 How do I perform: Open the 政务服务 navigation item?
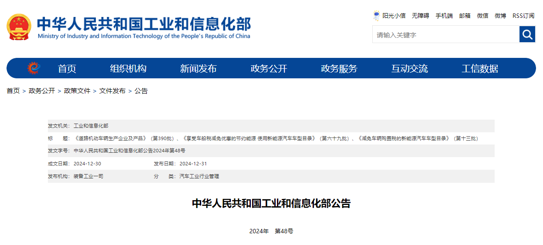coord(339,69)
